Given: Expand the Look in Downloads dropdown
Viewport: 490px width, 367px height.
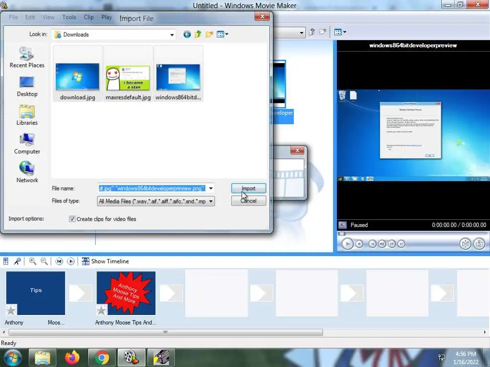Looking at the screenshot, I should tap(172, 34).
